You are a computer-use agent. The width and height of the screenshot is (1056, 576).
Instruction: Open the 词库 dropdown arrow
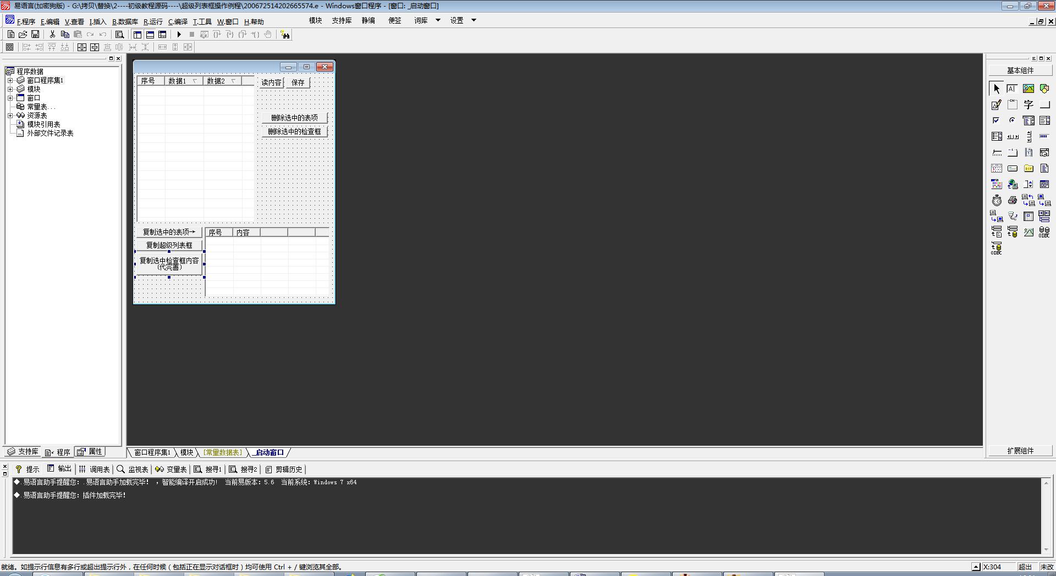[438, 20]
